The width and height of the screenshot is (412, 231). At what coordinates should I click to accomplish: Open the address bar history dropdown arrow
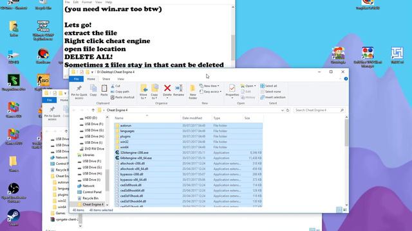click(x=283, y=110)
